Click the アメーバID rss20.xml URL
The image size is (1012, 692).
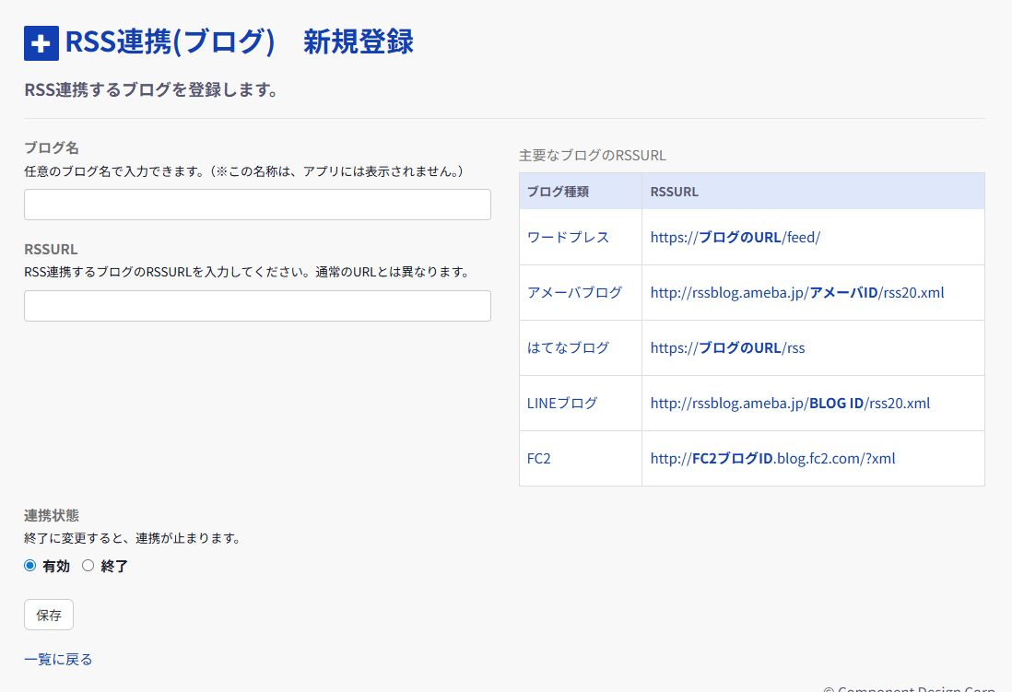(796, 292)
